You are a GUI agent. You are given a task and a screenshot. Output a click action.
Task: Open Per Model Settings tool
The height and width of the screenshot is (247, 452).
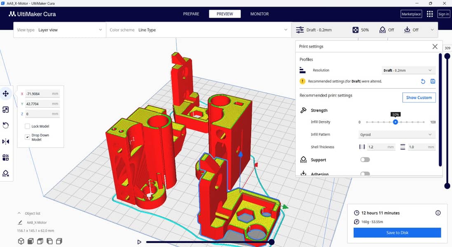[6, 158]
